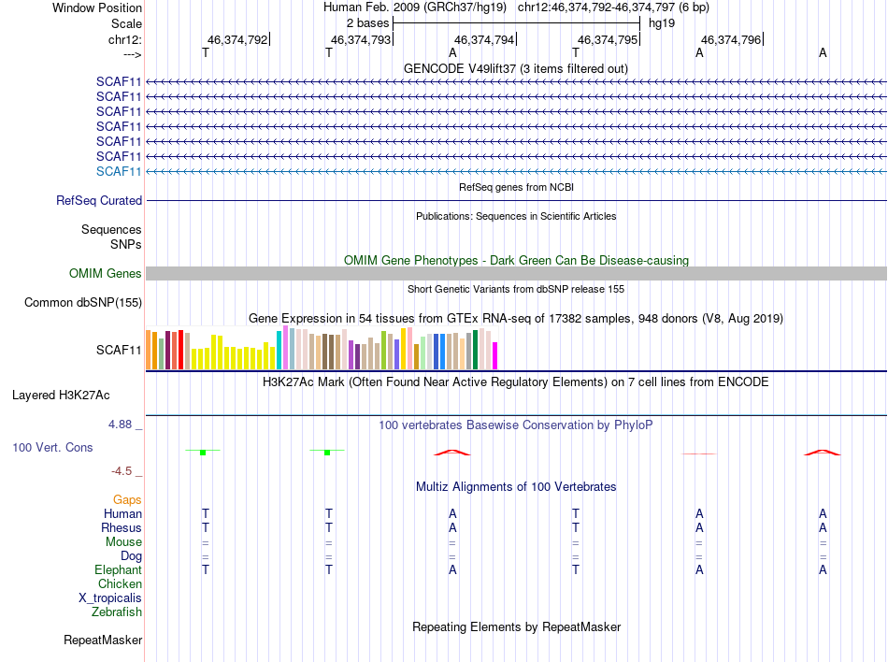888x662 pixels.
Task: Click the black SCAF11 GTEx expression label
Action: 119,350
